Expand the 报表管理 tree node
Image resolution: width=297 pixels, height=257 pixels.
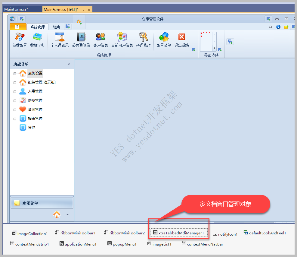tap(15, 119)
